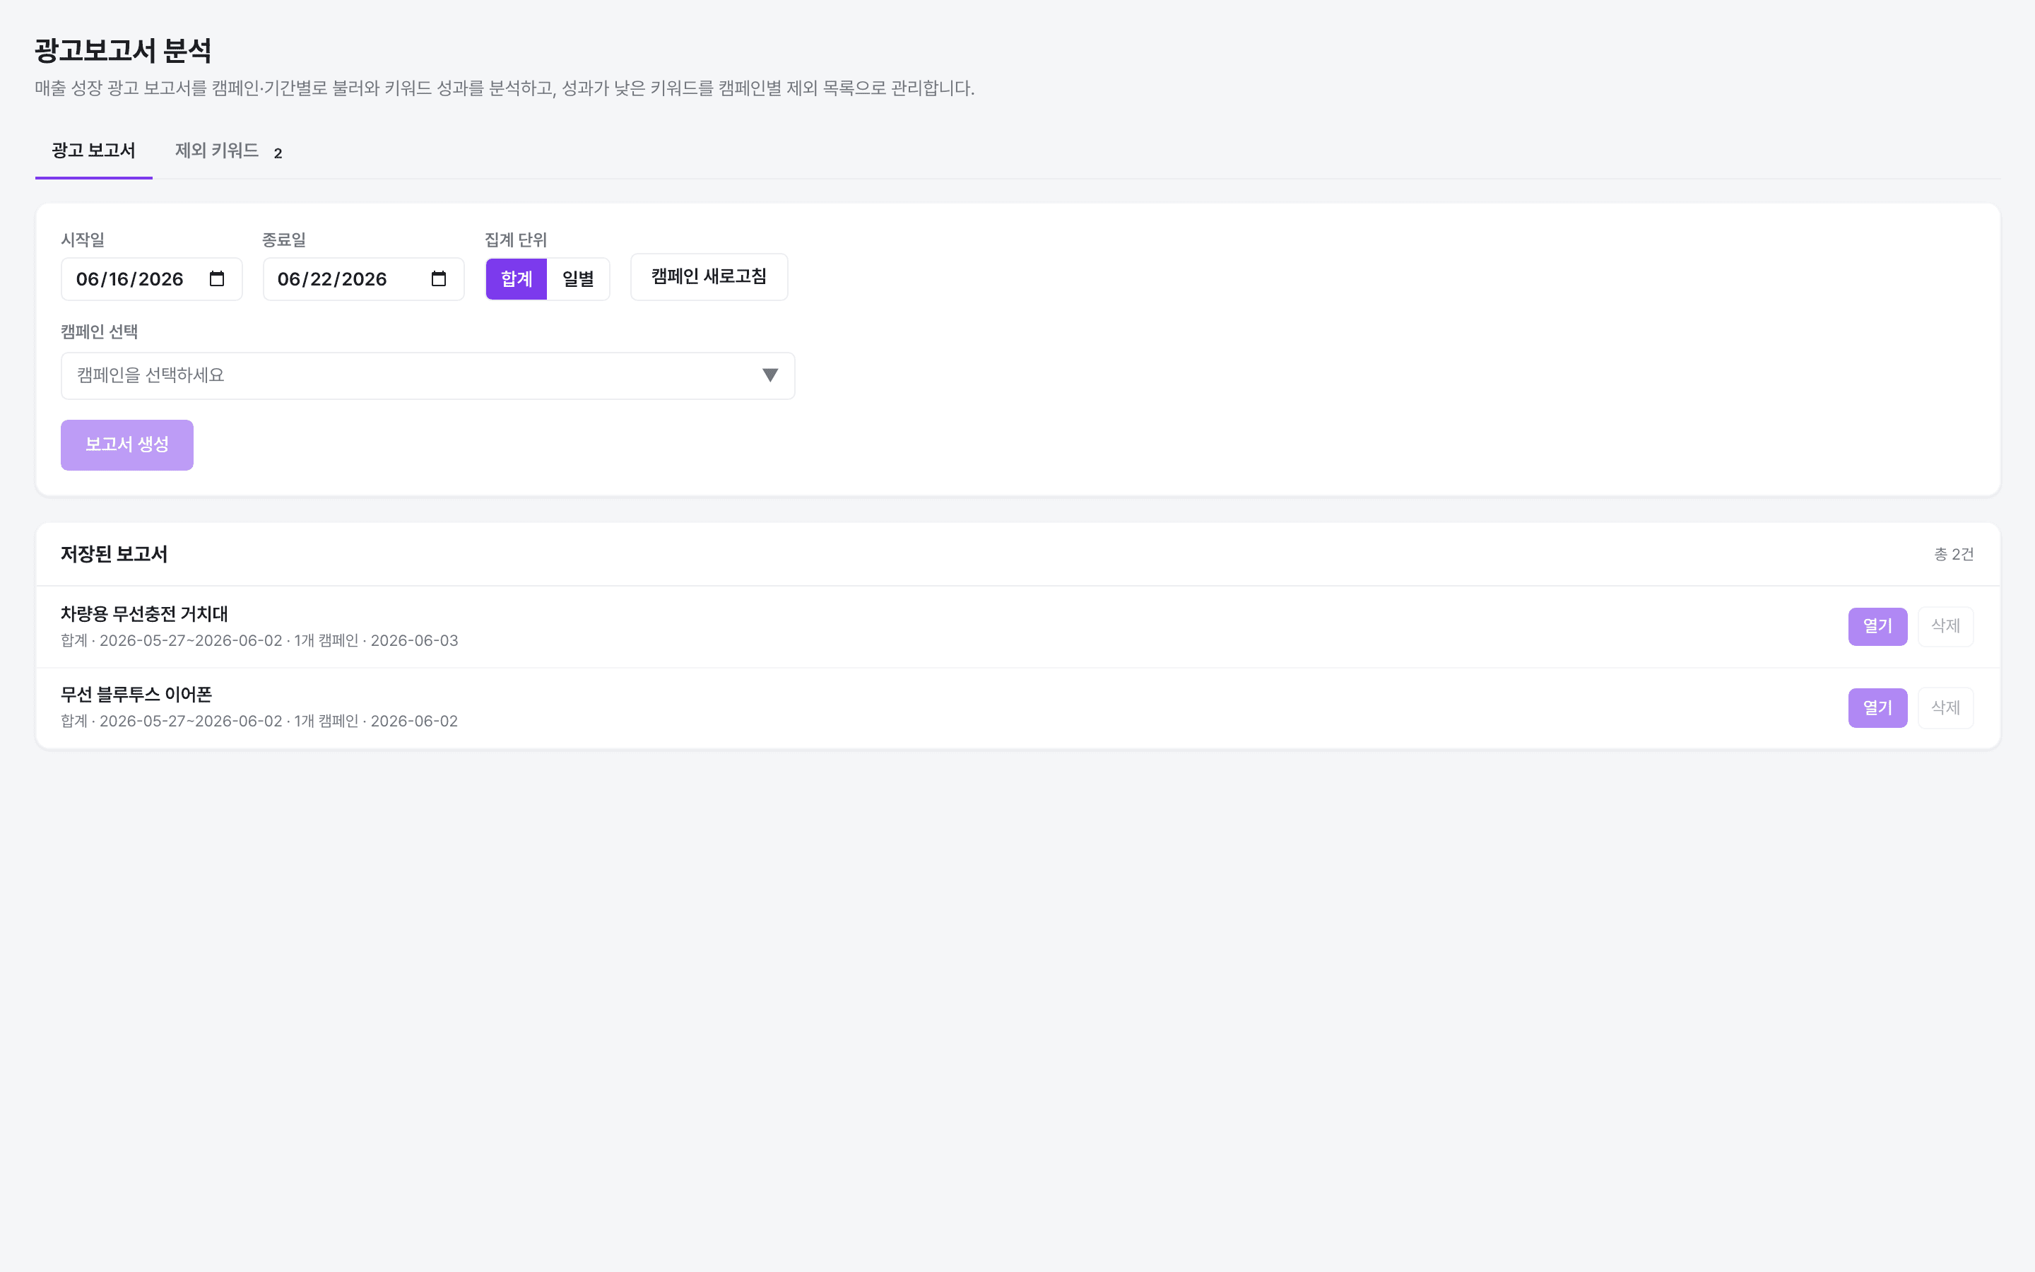This screenshot has height=1272, width=2035.
Task: Click the 캠페인 새로고침 button
Action: [709, 277]
